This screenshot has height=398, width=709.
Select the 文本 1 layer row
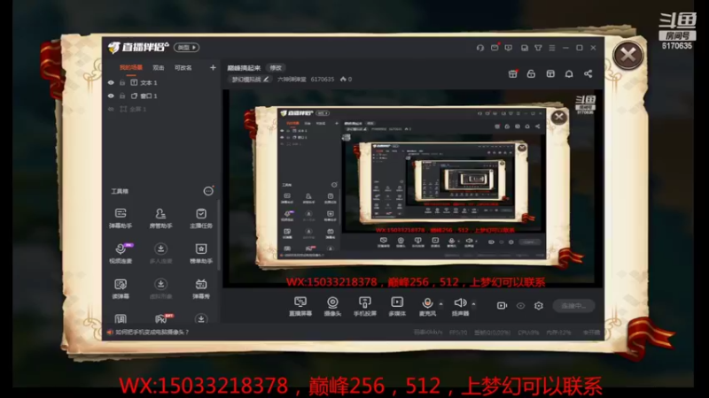tap(160, 82)
